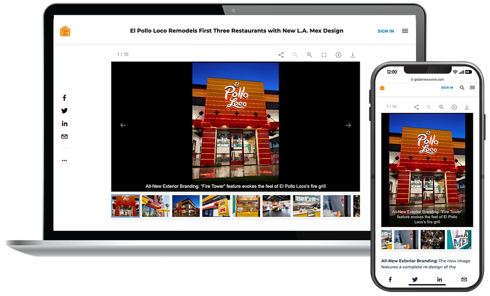This screenshot has width=490, height=296.
Task: Advance to the next image with right arrow
Action: click(348, 125)
